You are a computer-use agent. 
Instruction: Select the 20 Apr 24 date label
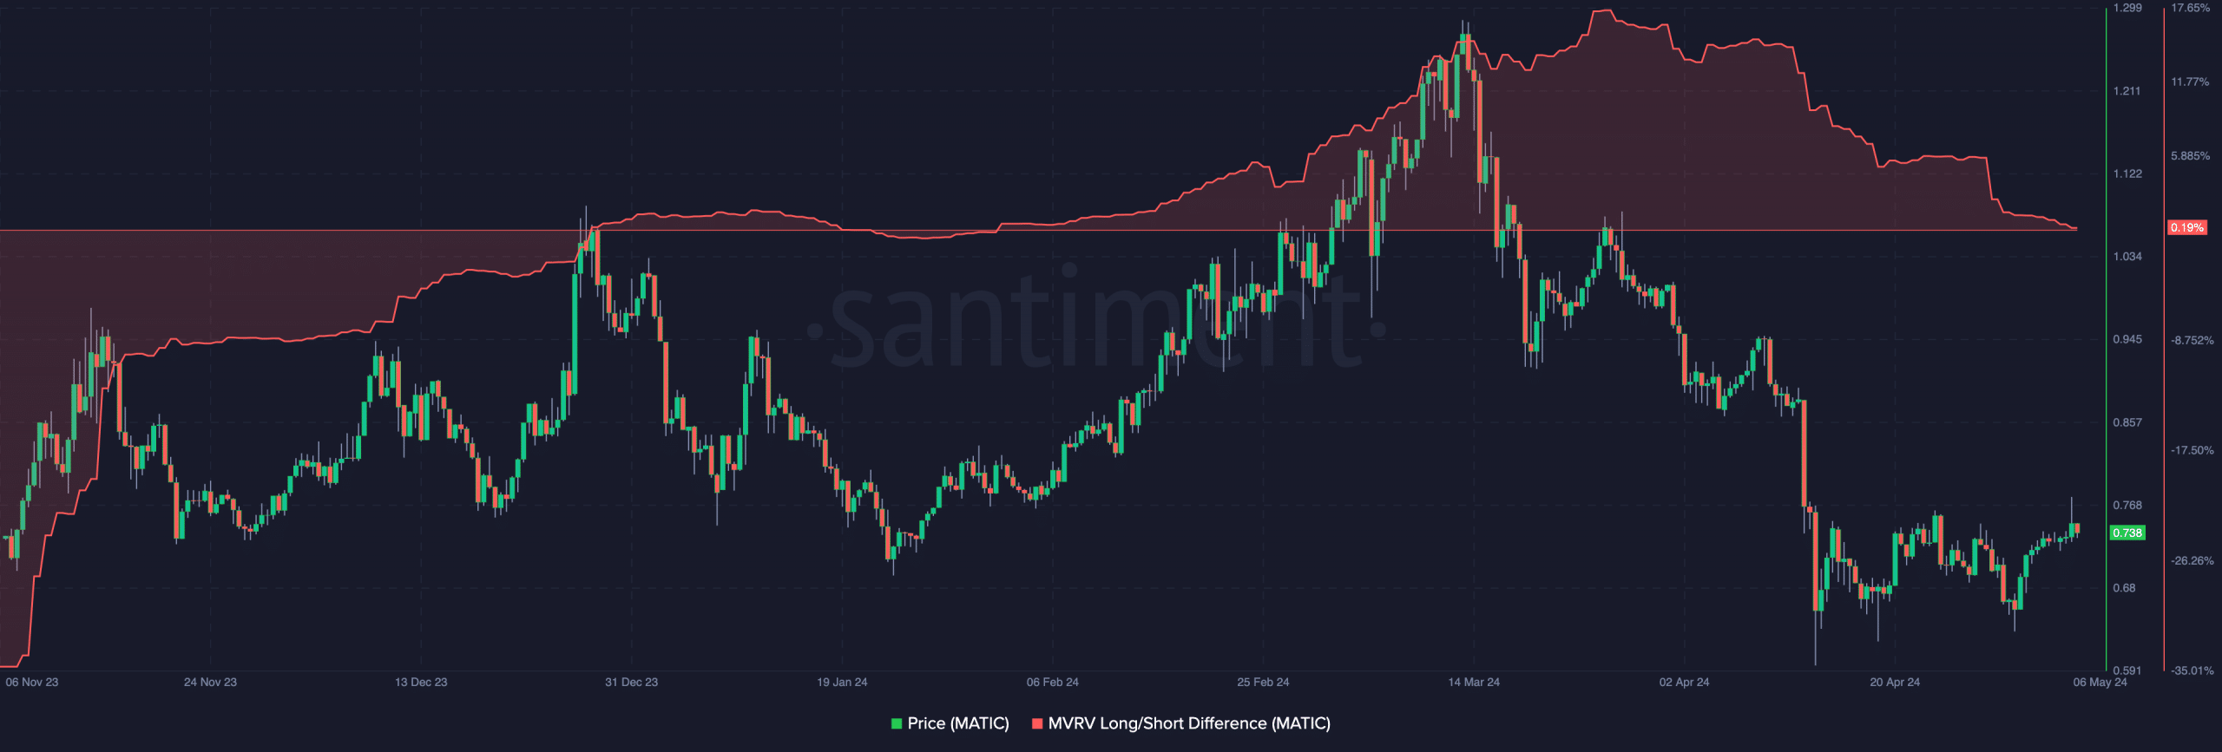click(1895, 682)
